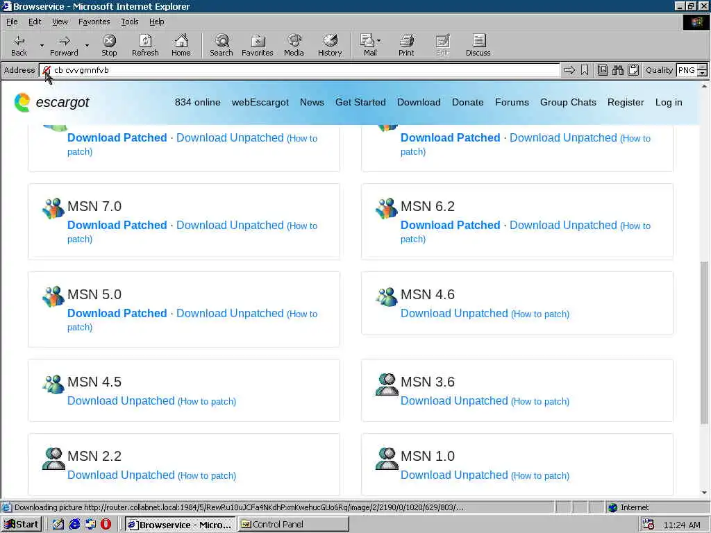Open the Log in nav link
Image resolution: width=711 pixels, height=533 pixels.
click(x=669, y=103)
